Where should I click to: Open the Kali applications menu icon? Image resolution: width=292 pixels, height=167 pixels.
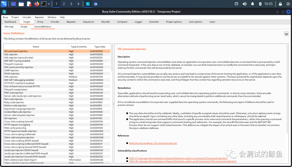(4, 4)
